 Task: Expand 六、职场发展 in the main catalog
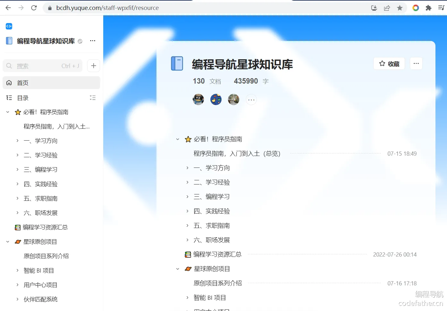point(188,240)
